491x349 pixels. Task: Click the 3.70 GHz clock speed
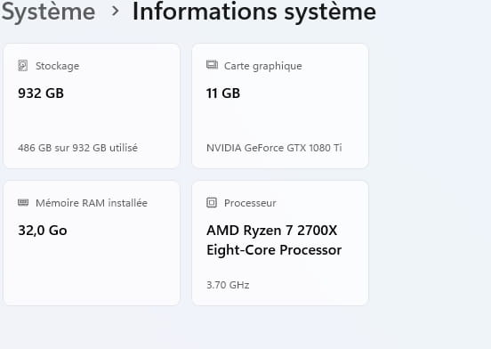pyautogui.click(x=228, y=285)
